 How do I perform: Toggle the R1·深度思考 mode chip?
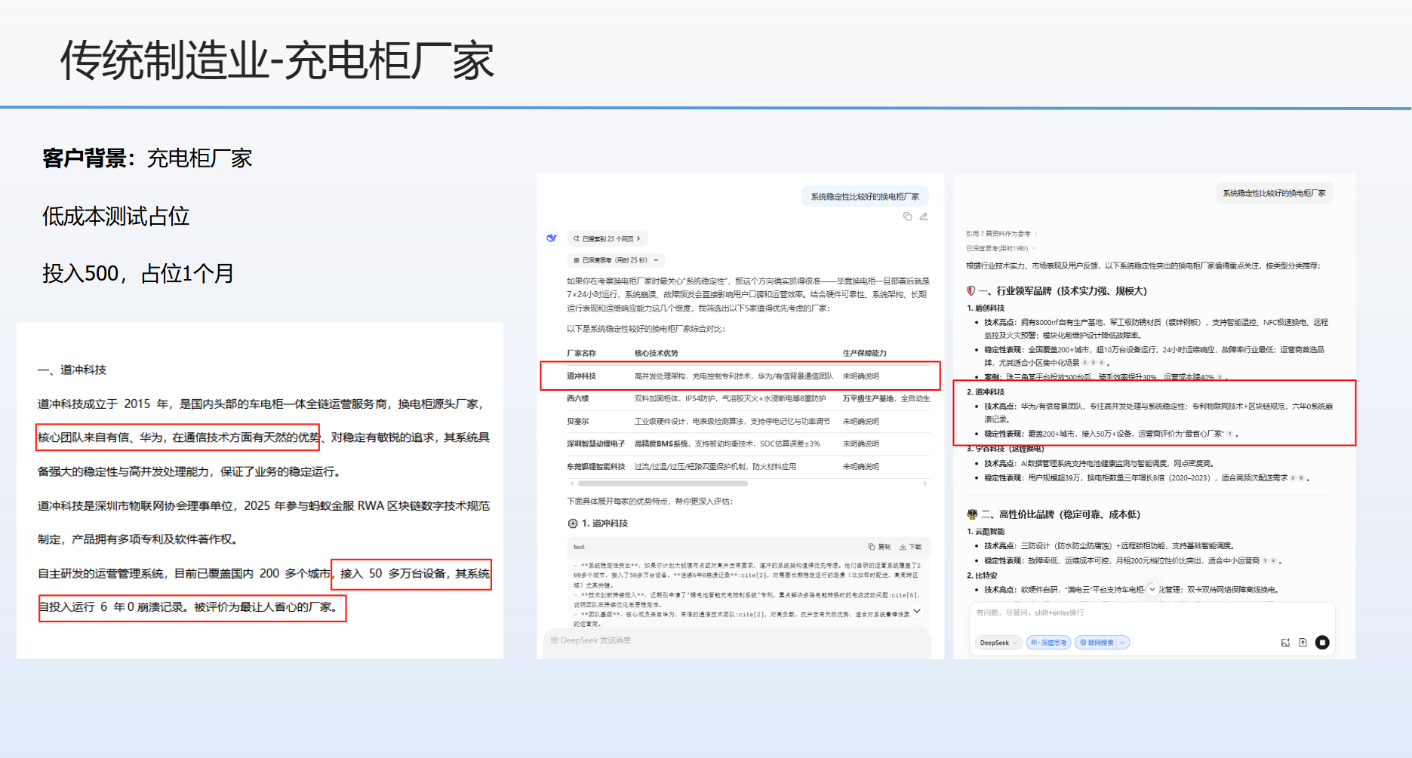(x=1049, y=643)
